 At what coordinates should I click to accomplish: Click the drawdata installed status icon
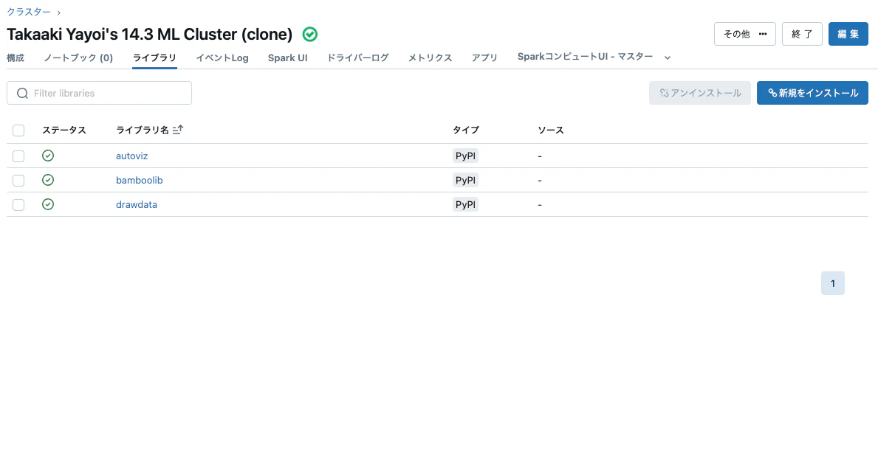click(48, 204)
